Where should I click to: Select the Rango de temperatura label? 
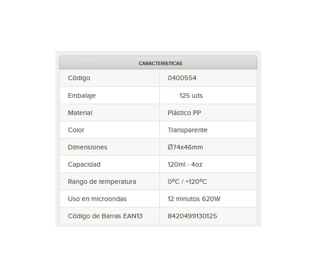pyautogui.click(x=102, y=182)
